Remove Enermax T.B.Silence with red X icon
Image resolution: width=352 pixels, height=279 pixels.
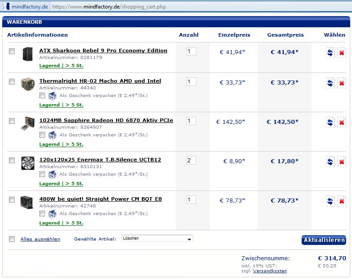342,162
